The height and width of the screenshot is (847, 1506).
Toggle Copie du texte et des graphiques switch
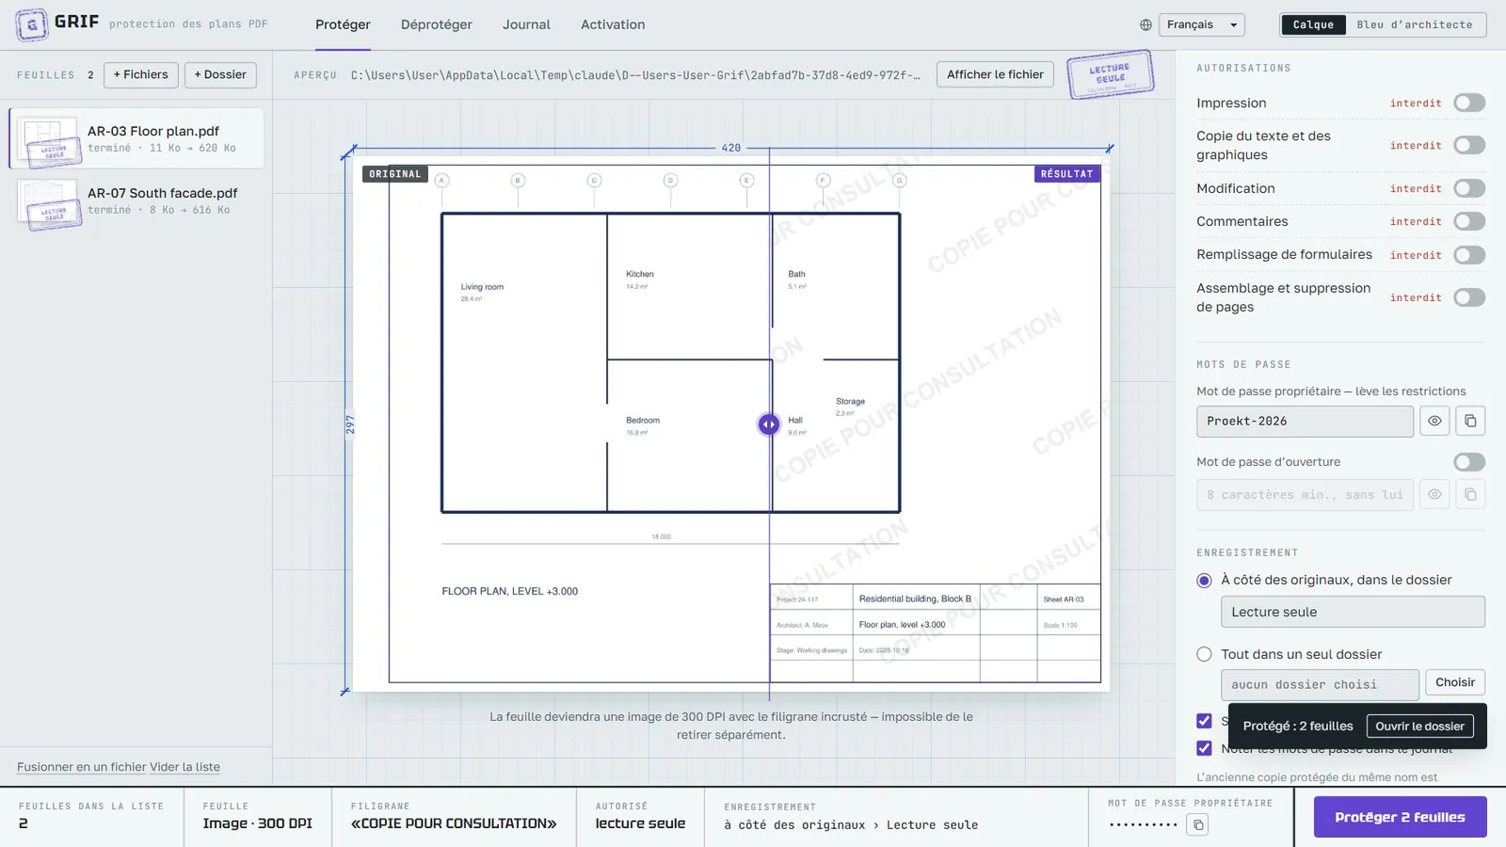1469,145
